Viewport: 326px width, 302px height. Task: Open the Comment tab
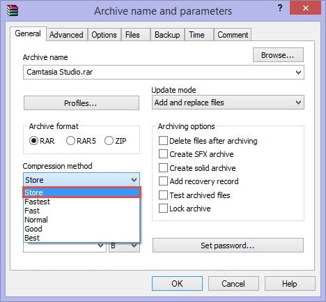pos(233,35)
